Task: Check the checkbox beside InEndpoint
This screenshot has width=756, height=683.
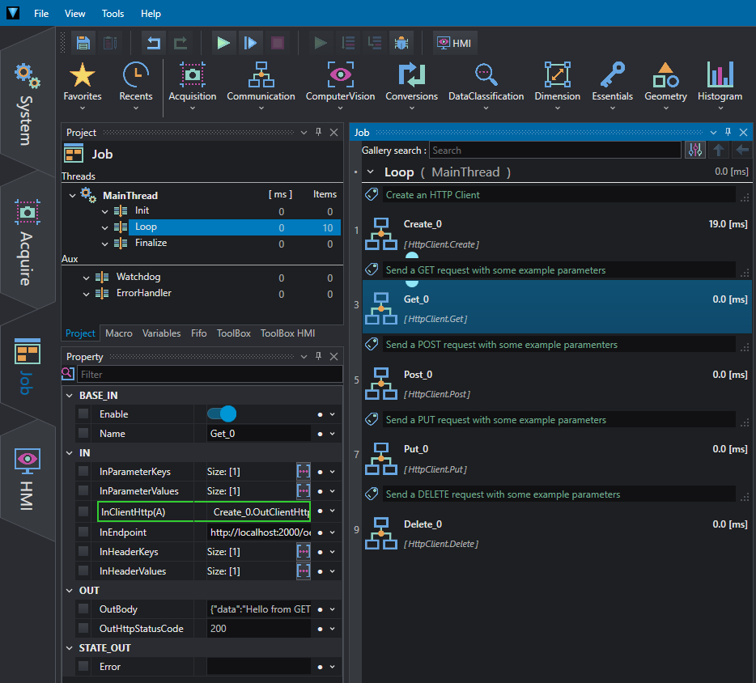Action: pyautogui.click(x=83, y=532)
